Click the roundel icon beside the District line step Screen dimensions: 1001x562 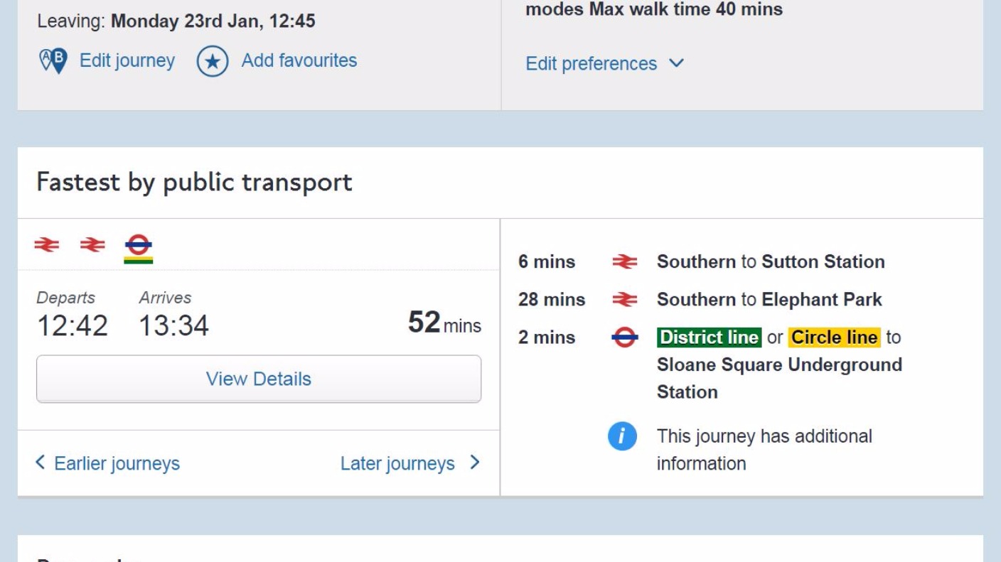(x=623, y=337)
